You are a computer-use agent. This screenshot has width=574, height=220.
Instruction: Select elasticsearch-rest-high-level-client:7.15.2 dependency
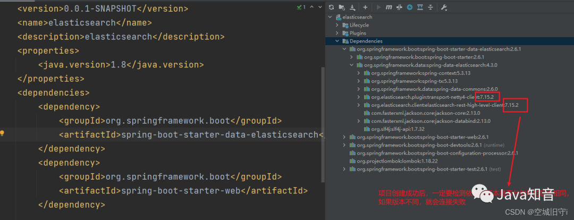coord(445,105)
